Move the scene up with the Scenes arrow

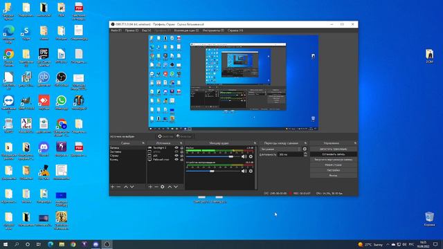126,187
